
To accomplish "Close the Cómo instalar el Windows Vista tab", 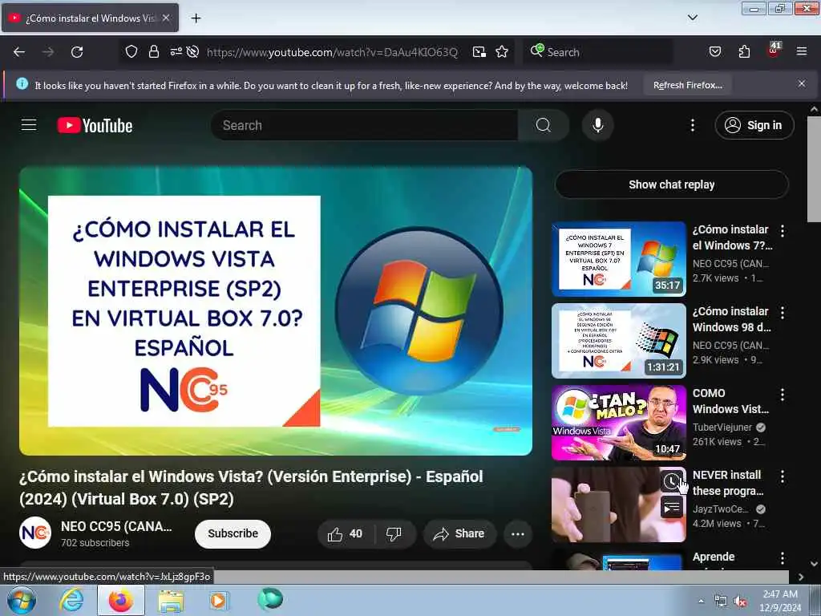I will click(x=166, y=18).
